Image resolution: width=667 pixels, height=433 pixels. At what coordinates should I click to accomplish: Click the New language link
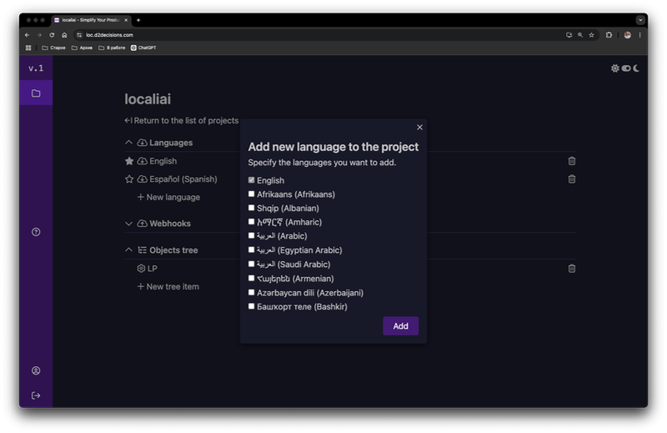pyautogui.click(x=168, y=197)
